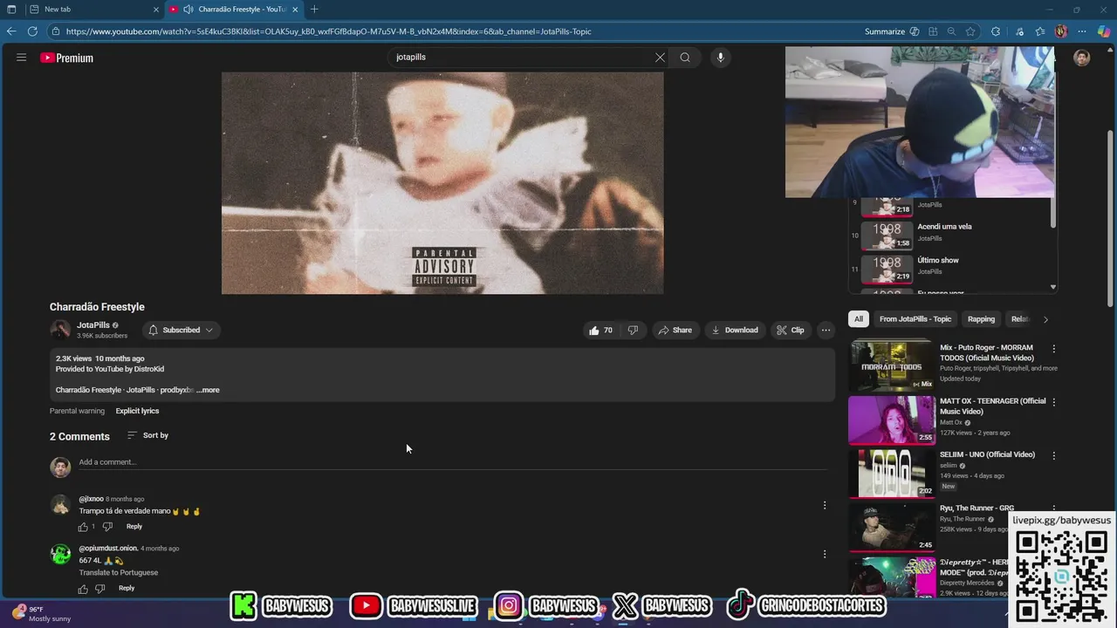
Task: Share this video
Action: (675, 330)
